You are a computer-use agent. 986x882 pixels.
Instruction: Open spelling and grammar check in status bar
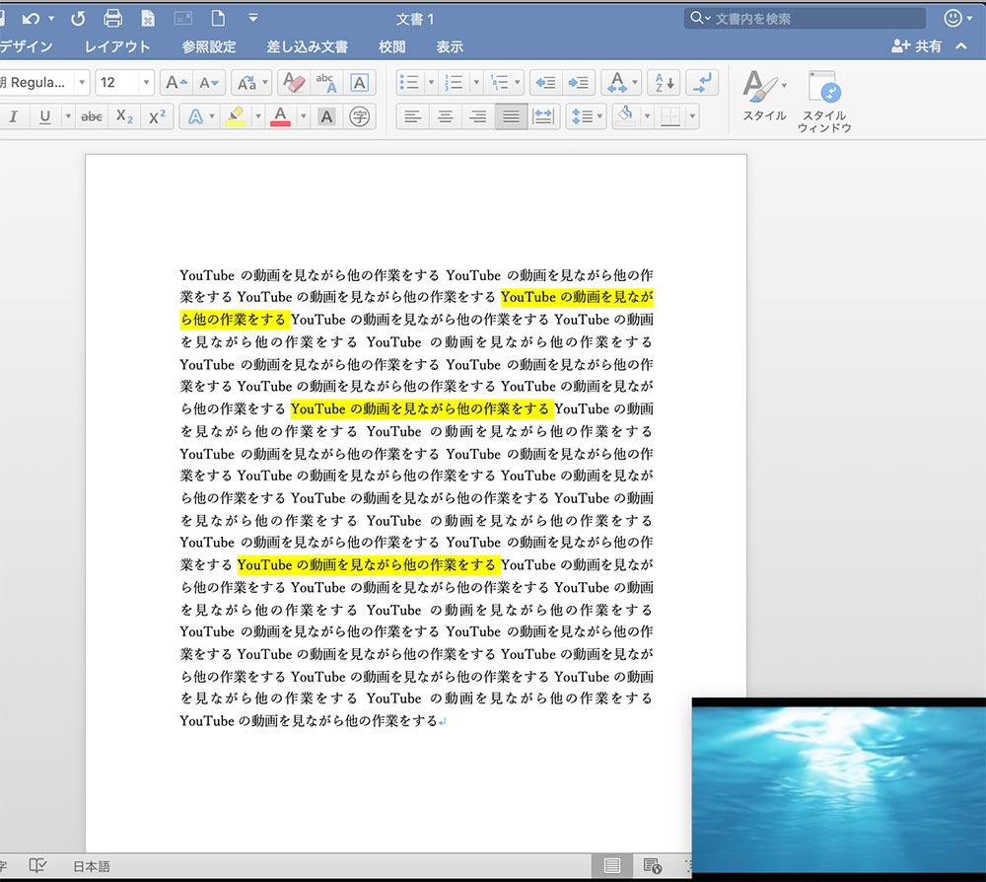(x=37, y=866)
